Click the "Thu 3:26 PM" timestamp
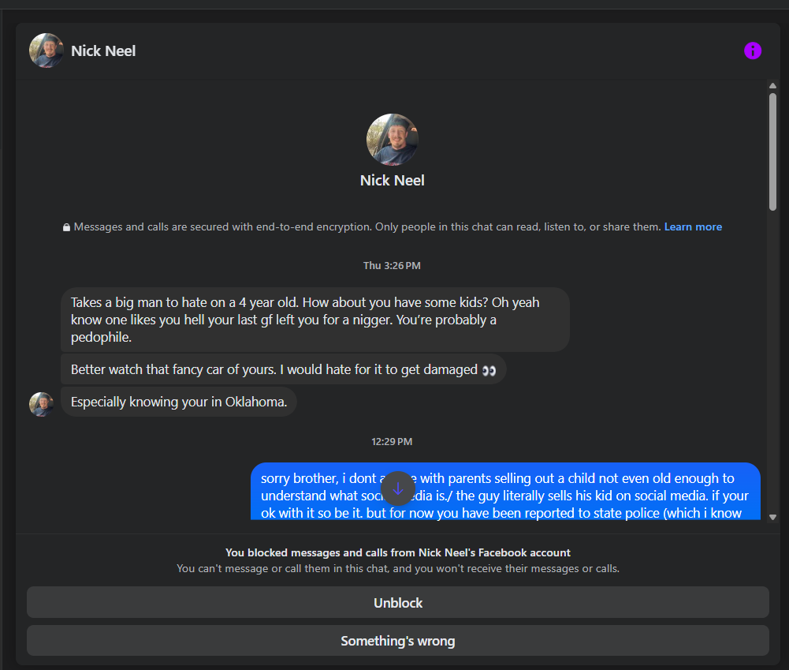 coord(392,266)
